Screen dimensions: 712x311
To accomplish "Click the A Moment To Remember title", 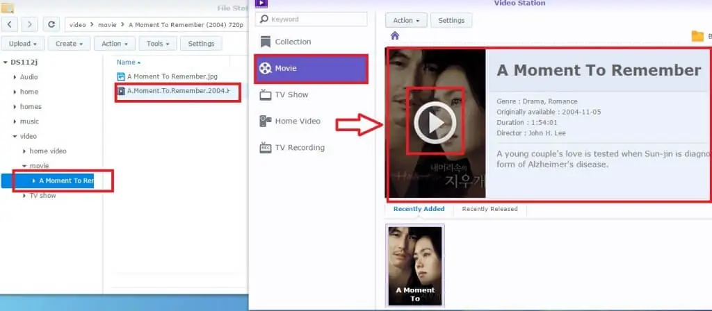I will (x=599, y=71).
